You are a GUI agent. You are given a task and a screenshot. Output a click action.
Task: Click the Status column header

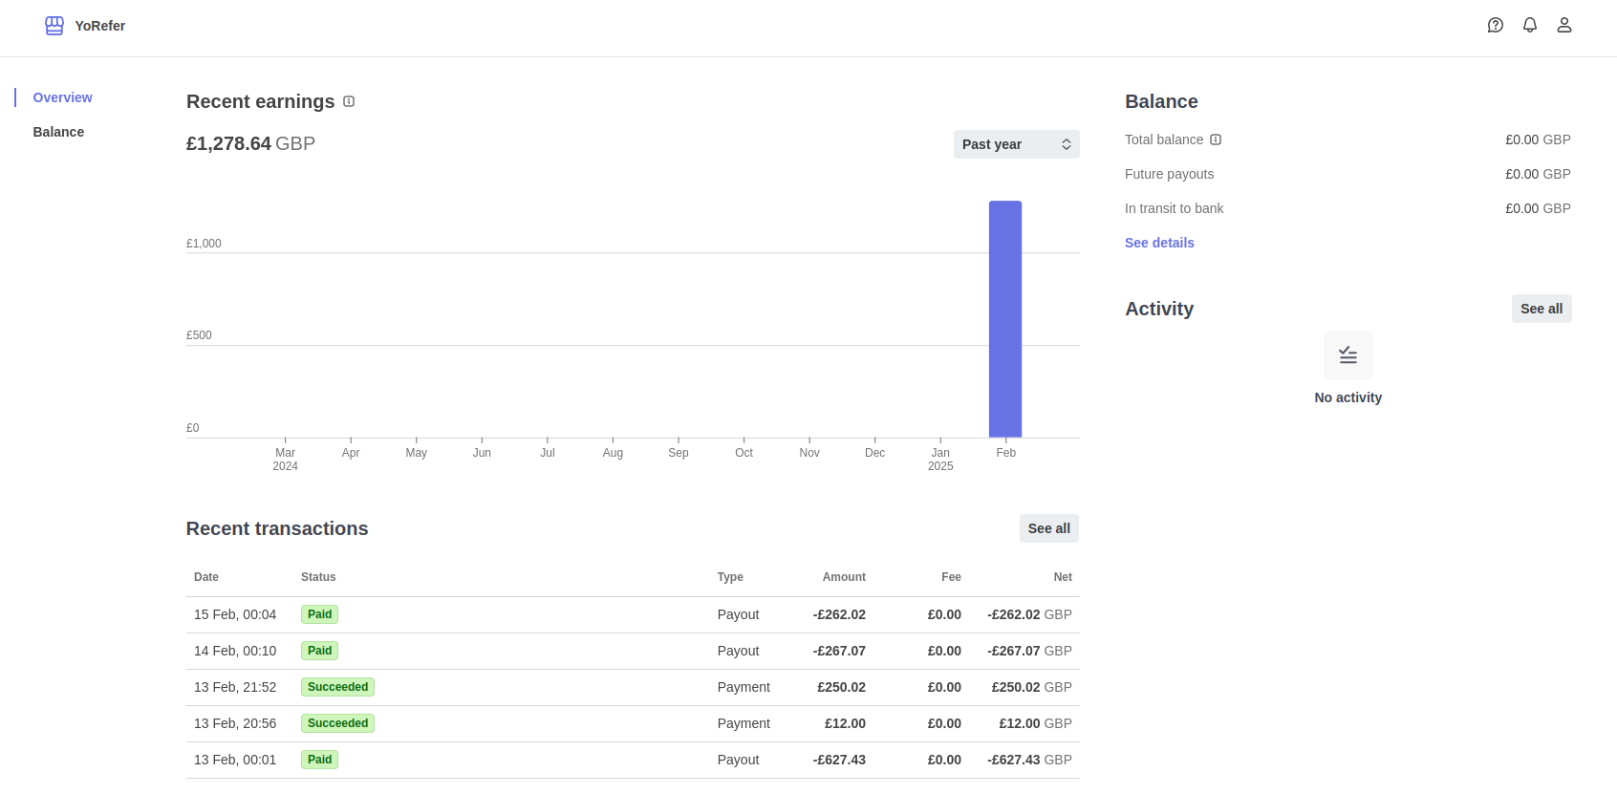point(318,577)
